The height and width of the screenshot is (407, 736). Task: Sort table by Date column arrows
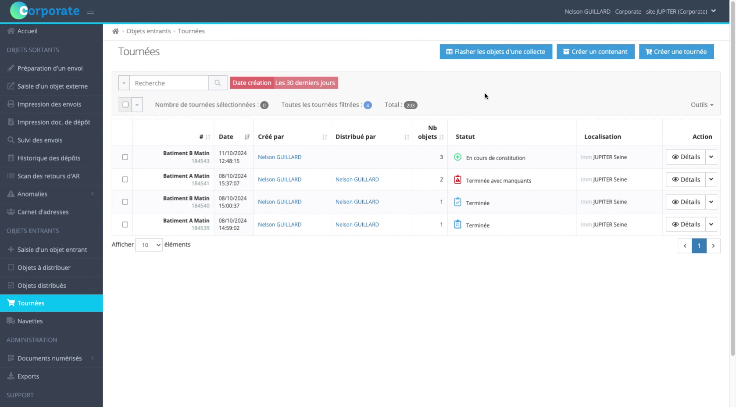pos(247,137)
